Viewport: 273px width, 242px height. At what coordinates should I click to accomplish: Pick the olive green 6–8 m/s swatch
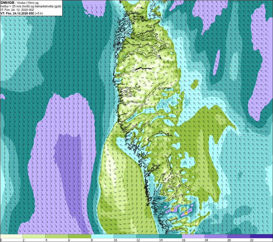(x=79, y=236)
